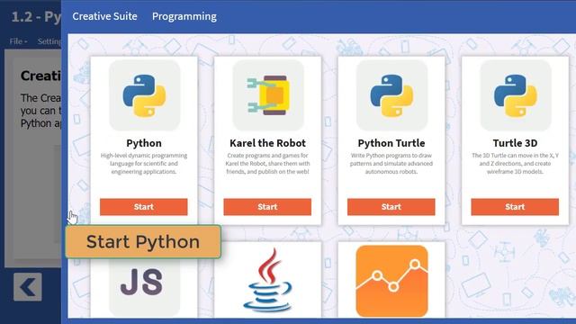576x324 pixels.
Task: Start Karel the Robot
Action: (267, 207)
